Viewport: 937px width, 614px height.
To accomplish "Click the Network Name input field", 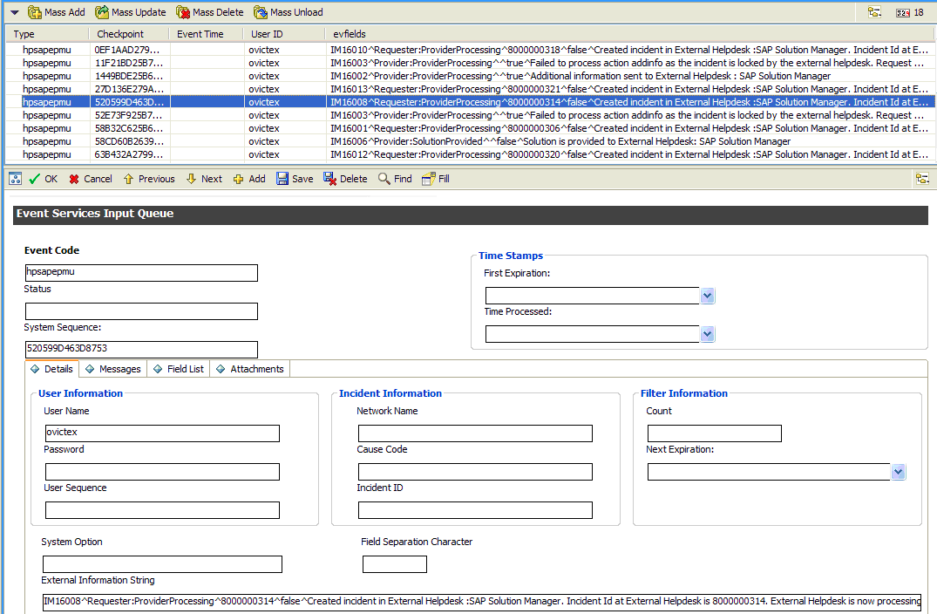I will tap(475, 433).
